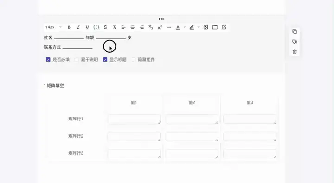Select the 矩阵填空 question title
334x183 pixels.
[x=55, y=86]
